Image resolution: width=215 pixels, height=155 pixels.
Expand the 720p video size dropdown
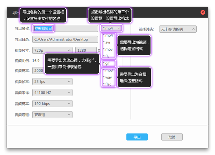[x=52, y=50]
